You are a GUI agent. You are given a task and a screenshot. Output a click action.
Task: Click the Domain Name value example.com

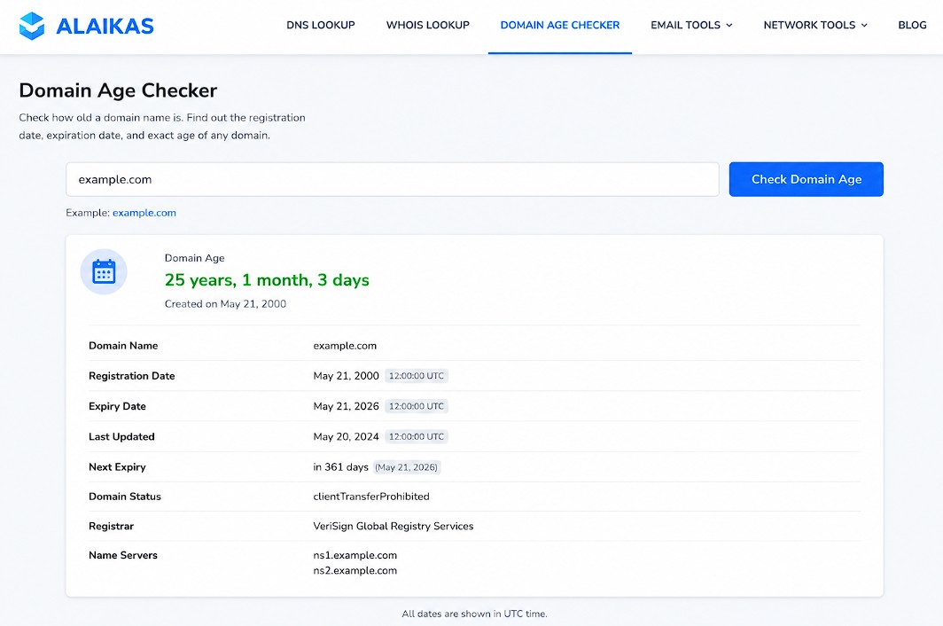click(345, 346)
